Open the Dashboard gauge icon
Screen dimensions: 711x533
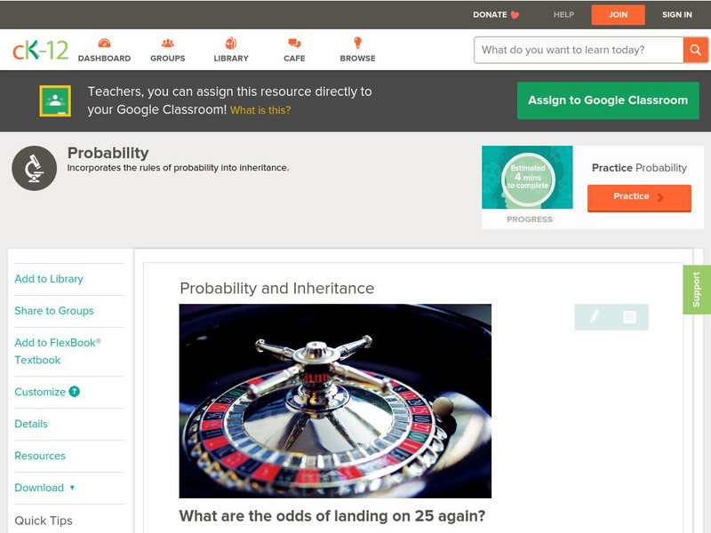[104, 43]
